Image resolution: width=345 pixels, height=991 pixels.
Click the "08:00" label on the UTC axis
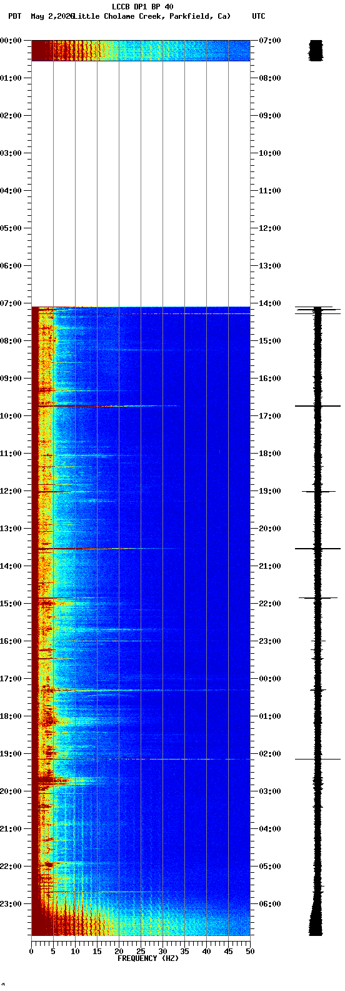(269, 78)
